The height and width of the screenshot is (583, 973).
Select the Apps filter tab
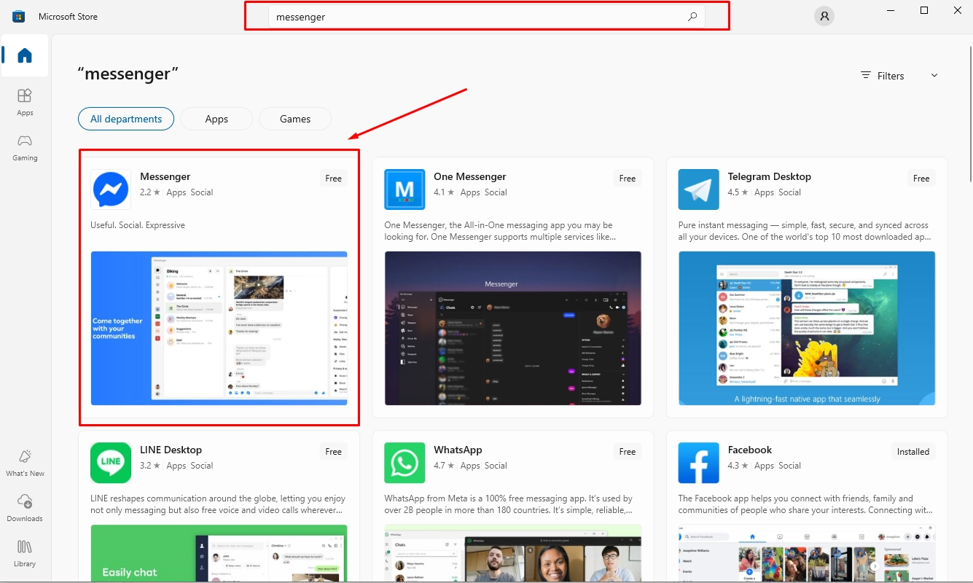216,119
